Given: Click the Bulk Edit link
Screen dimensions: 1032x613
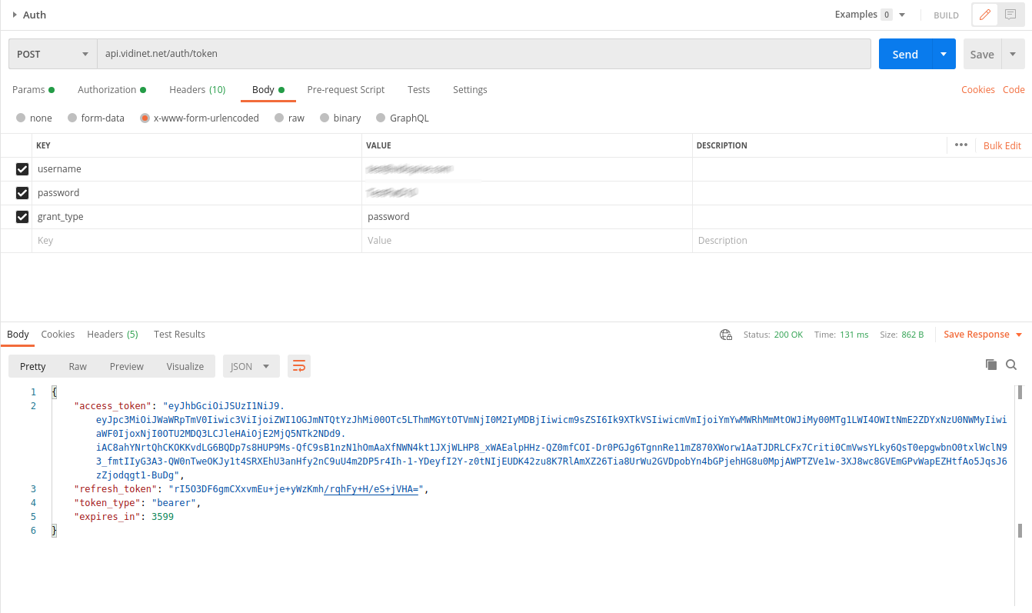Looking at the screenshot, I should (1002, 145).
